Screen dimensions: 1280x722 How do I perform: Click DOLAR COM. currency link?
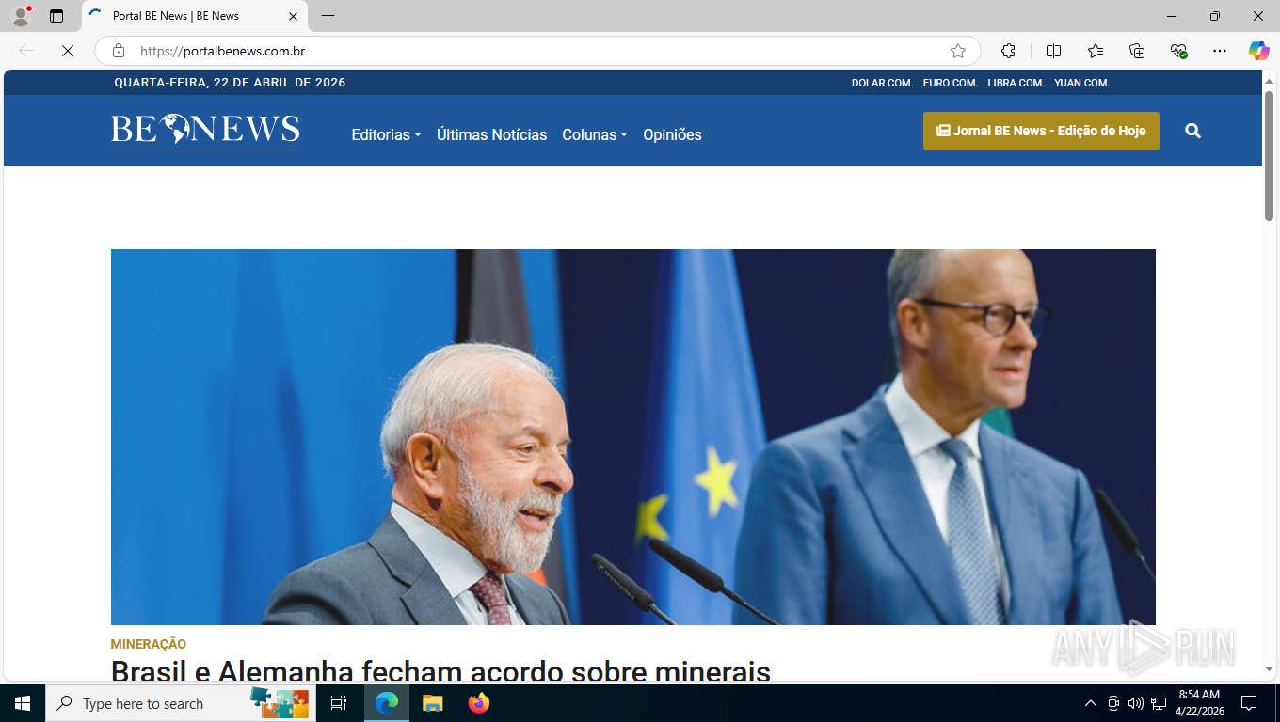[882, 83]
